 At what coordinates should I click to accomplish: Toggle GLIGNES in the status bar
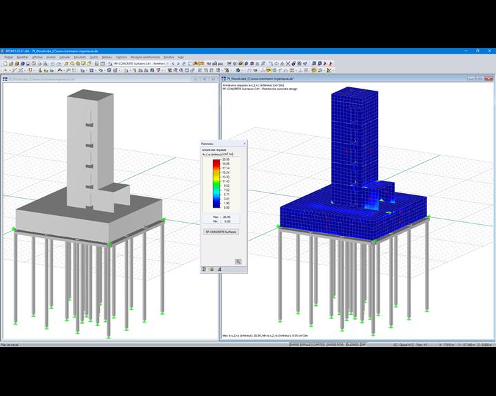click(x=352, y=344)
